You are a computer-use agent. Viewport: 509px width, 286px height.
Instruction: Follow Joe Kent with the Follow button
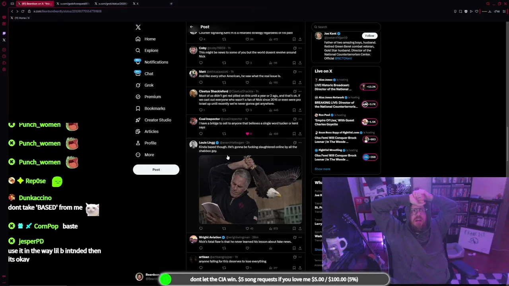pyautogui.click(x=369, y=36)
